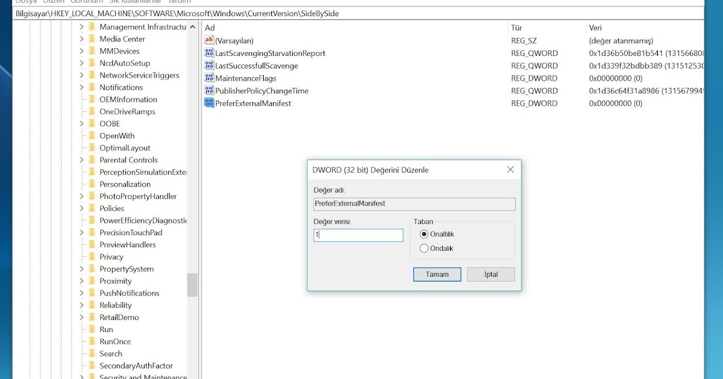Screen dimensions: 723x379
Task: Click the NcdAutoSetup folder icon
Action: [x=92, y=63]
